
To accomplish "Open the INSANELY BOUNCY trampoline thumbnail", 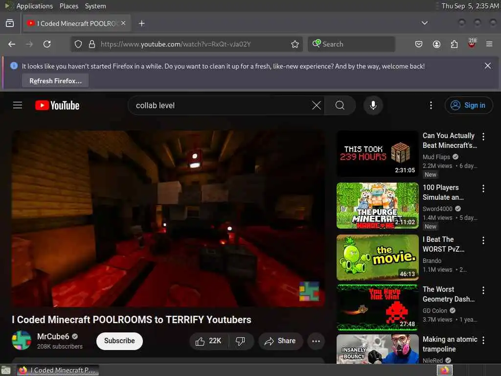I will click(x=377, y=349).
